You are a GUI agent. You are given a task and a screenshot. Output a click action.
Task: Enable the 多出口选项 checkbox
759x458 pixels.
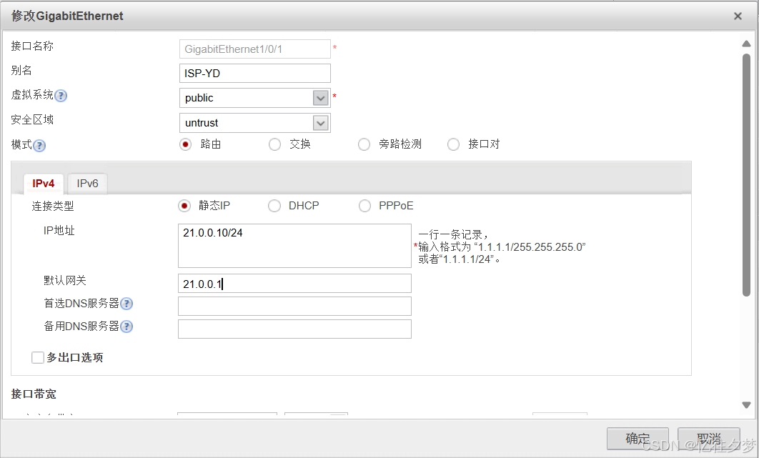click(38, 358)
